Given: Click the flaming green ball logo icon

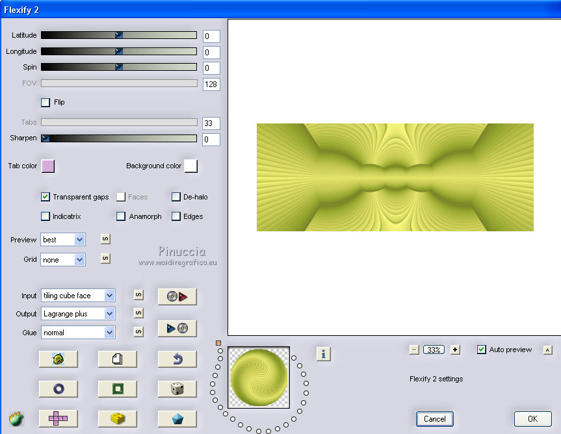Looking at the screenshot, I should pos(16,418).
